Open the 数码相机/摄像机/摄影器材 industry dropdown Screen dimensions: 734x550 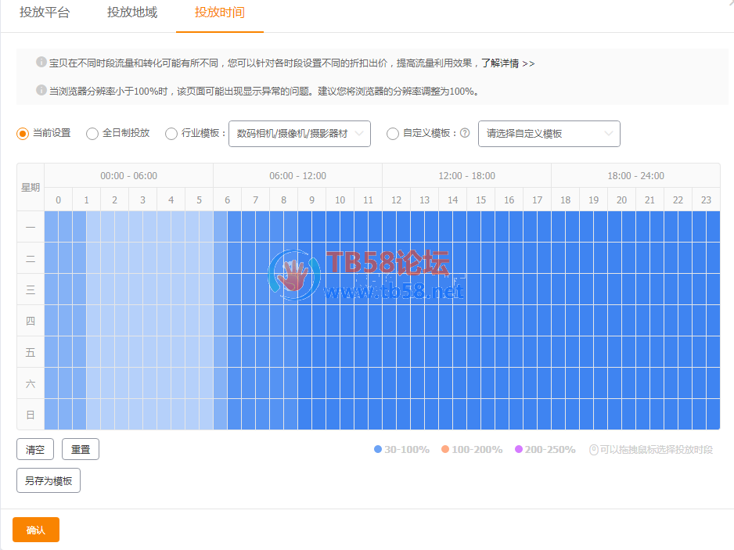pos(299,134)
